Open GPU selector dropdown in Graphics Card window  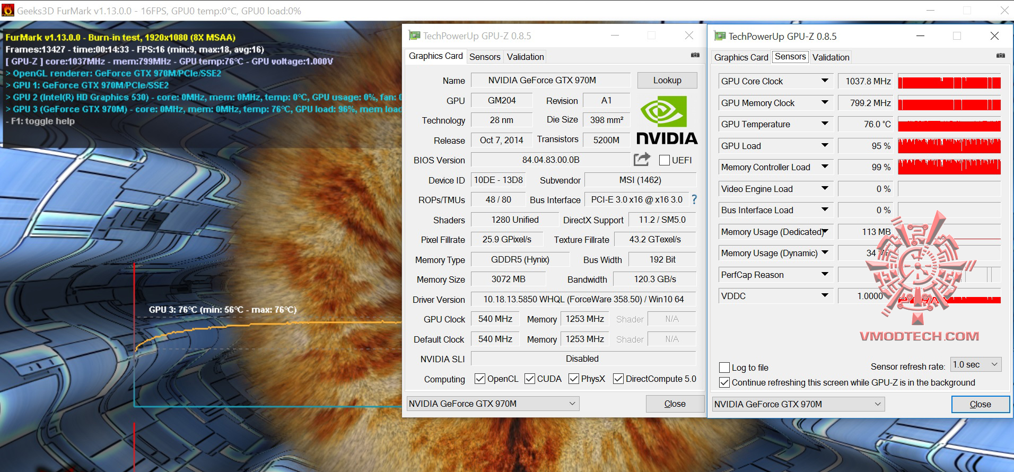coord(493,404)
